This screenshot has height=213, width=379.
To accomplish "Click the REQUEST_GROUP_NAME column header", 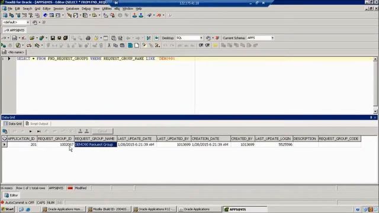I will click(95, 138).
